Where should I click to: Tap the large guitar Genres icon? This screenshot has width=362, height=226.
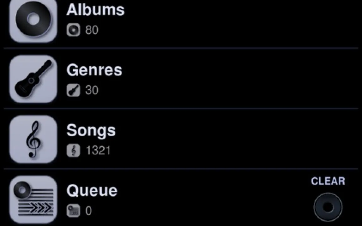click(x=33, y=79)
